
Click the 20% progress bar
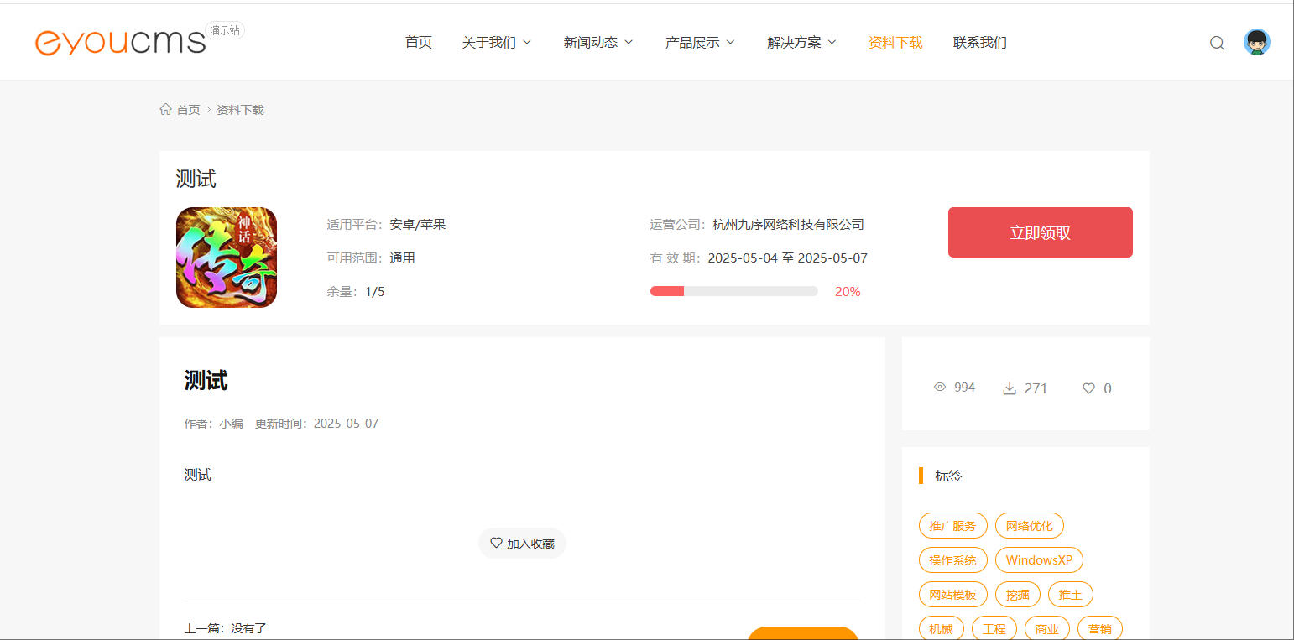[x=734, y=291]
